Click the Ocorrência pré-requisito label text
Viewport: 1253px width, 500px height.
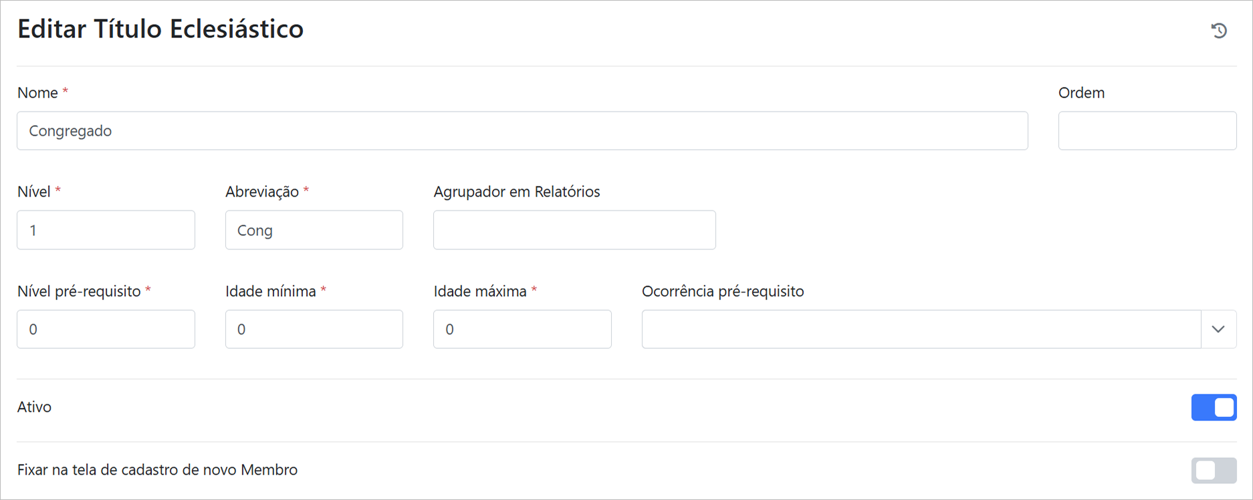pyautogui.click(x=722, y=291)
